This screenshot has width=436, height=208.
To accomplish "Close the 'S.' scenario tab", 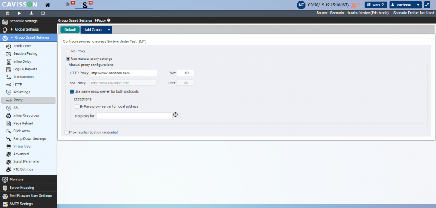I will pyautogui.click(x=91, y=3).
